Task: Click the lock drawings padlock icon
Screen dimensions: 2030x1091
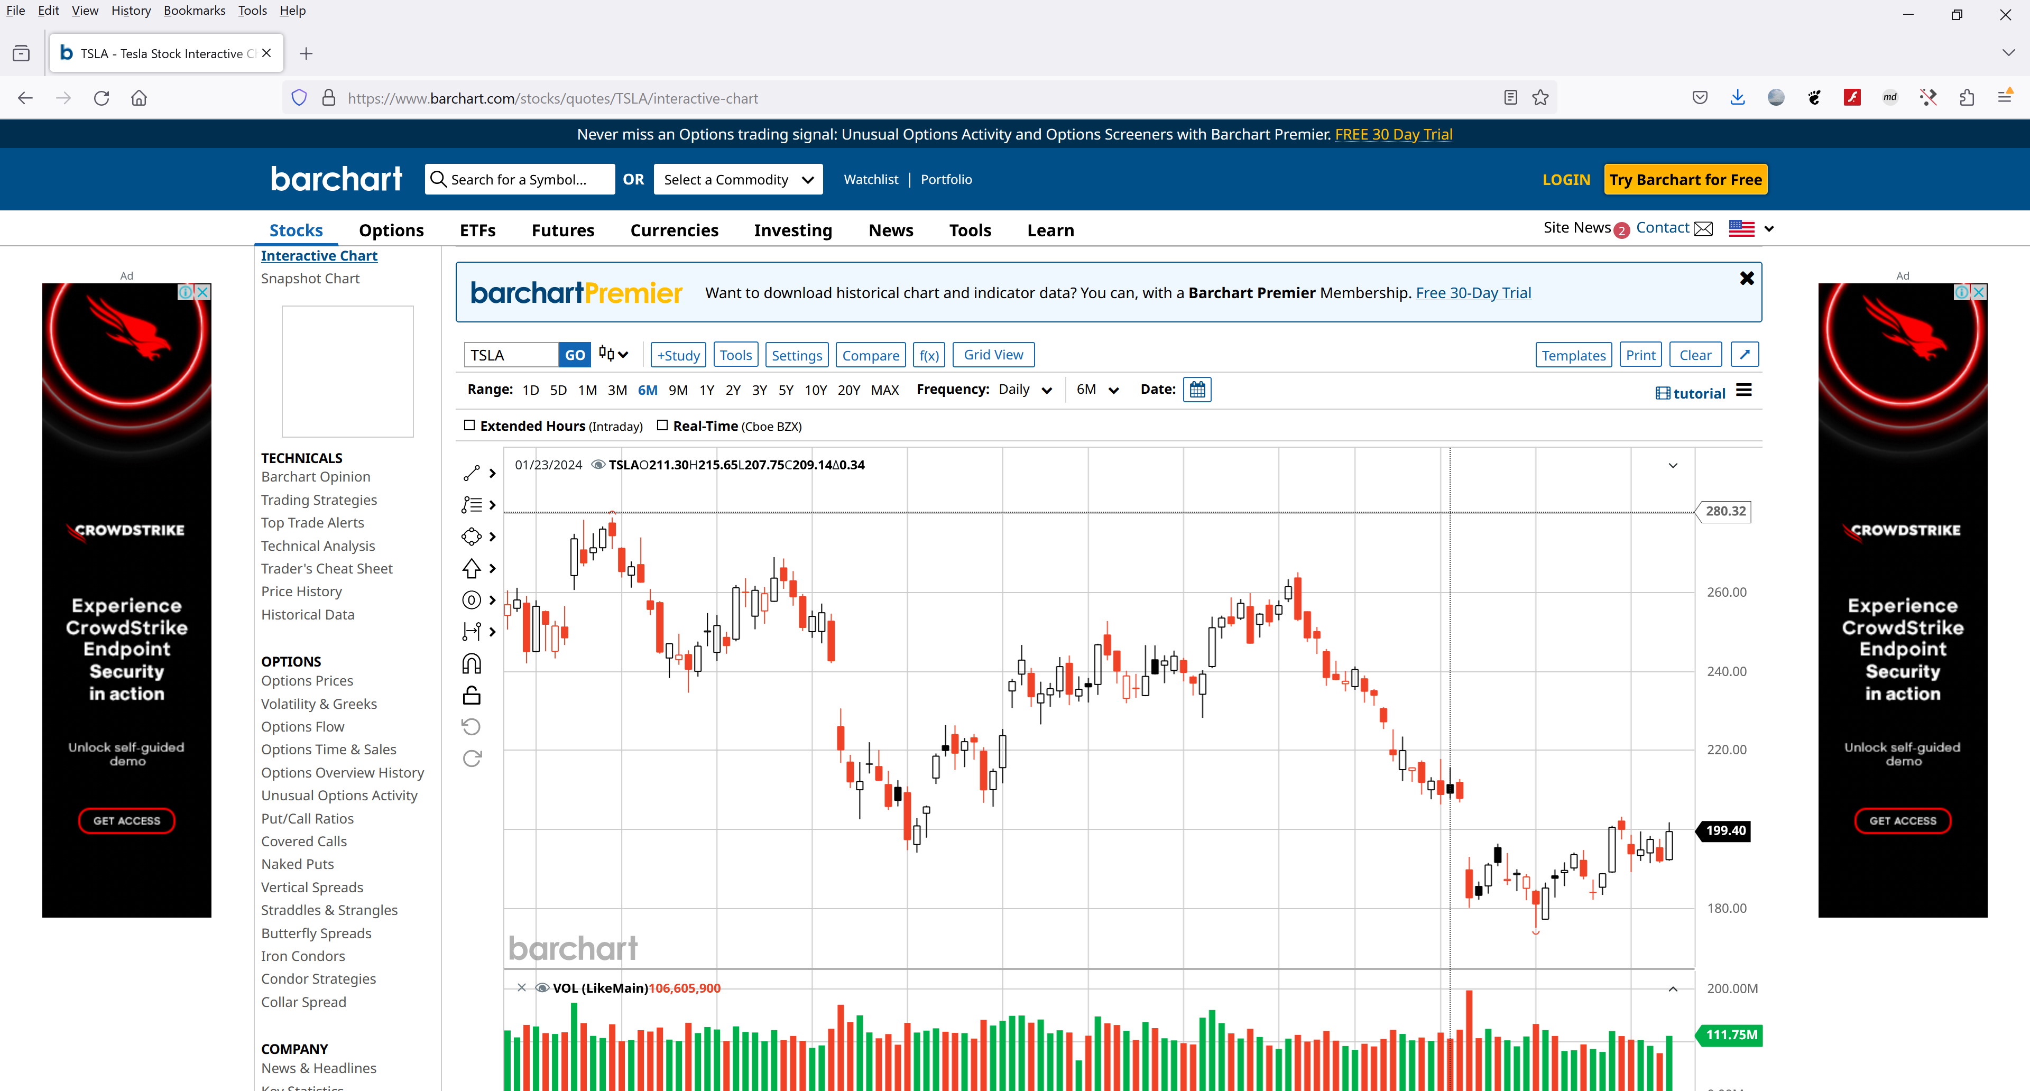Action: pos(471,695)
